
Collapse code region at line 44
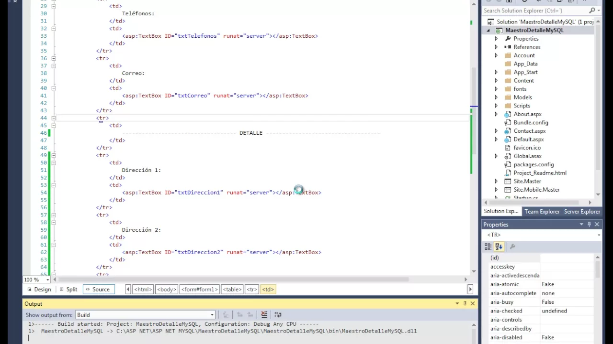(x=54, y=118)
